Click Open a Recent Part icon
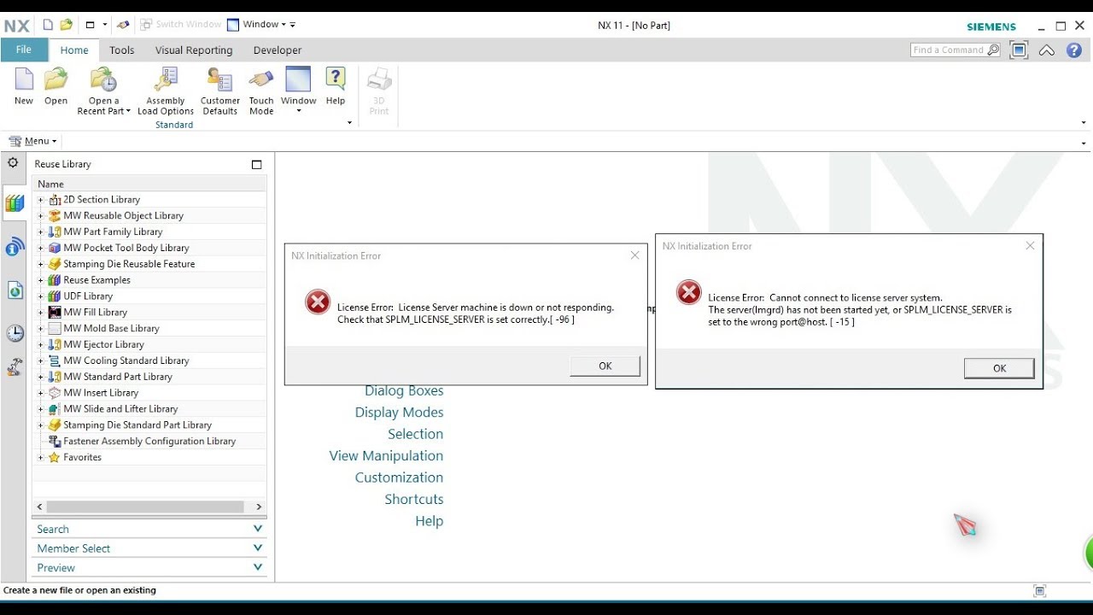This screenshot has width=1093, height=615. pyautogui.click(x=103, y=80)
